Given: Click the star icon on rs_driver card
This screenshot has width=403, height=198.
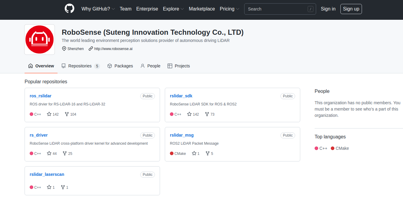Looking at the screenshot, I should (49, 153).
